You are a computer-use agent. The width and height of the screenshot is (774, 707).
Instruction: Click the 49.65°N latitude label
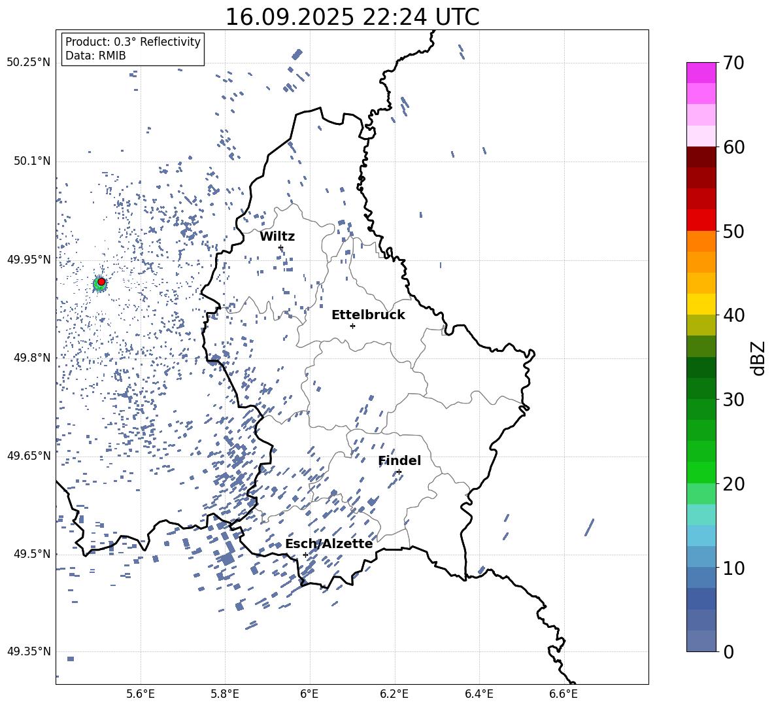click(29, 455)
